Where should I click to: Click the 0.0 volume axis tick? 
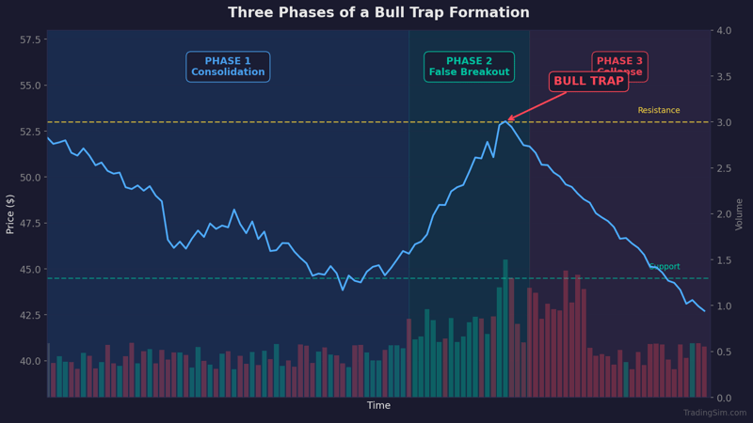[x=726, y=398]
